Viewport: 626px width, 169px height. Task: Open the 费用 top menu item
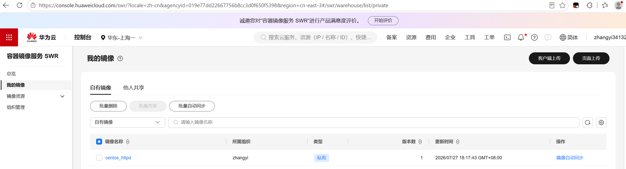pos(431,37)
